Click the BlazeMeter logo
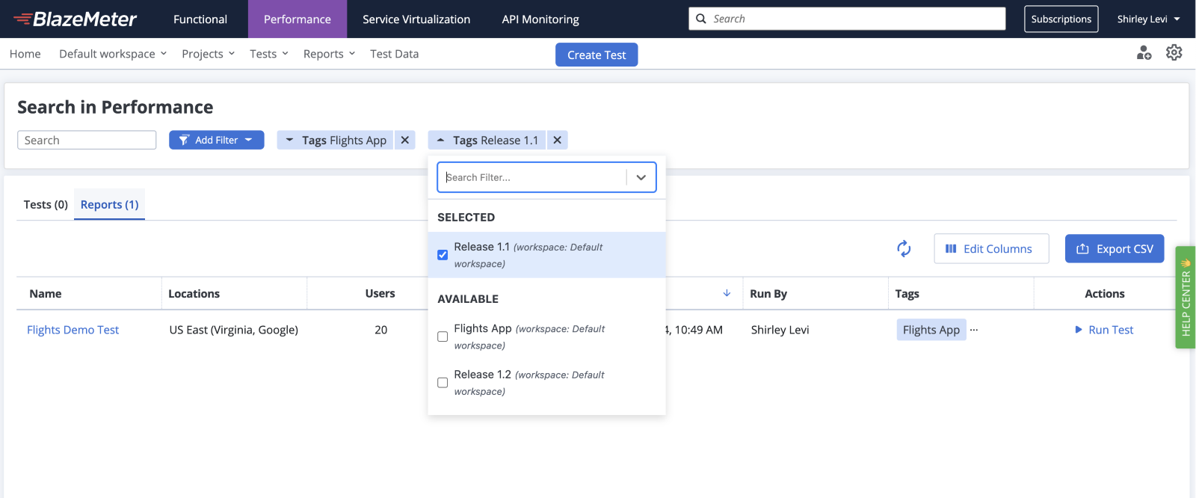This screenshot has height=498, width=1196. [x=75, y=19]
